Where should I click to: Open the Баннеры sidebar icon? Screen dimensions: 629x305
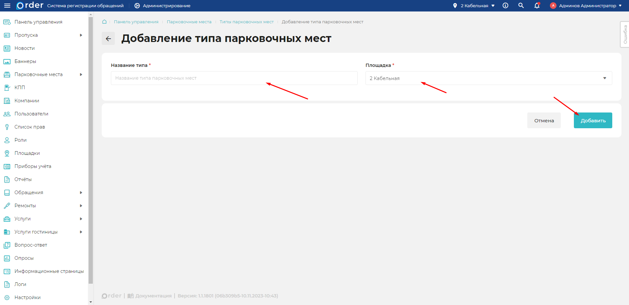click(7, 61)
